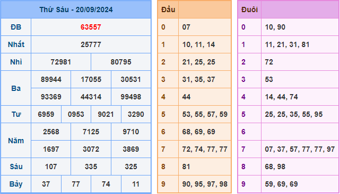
Task: Select Đầu values 68, 69, 69
Action: point(198,132)
